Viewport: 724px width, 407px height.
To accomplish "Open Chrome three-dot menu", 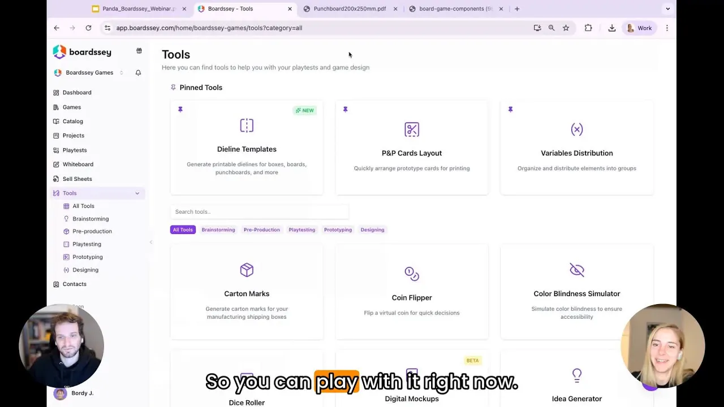I will click(x=667, y=28).
